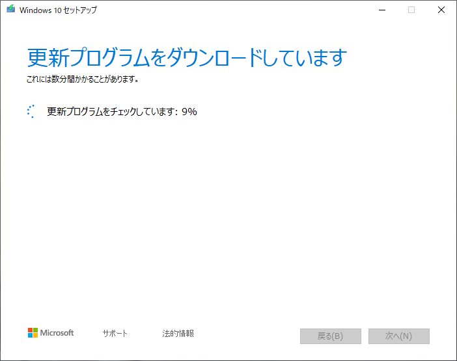This screenshot has height=361, width=457.
Task: Open the サポート link
Action: point(115,334)
